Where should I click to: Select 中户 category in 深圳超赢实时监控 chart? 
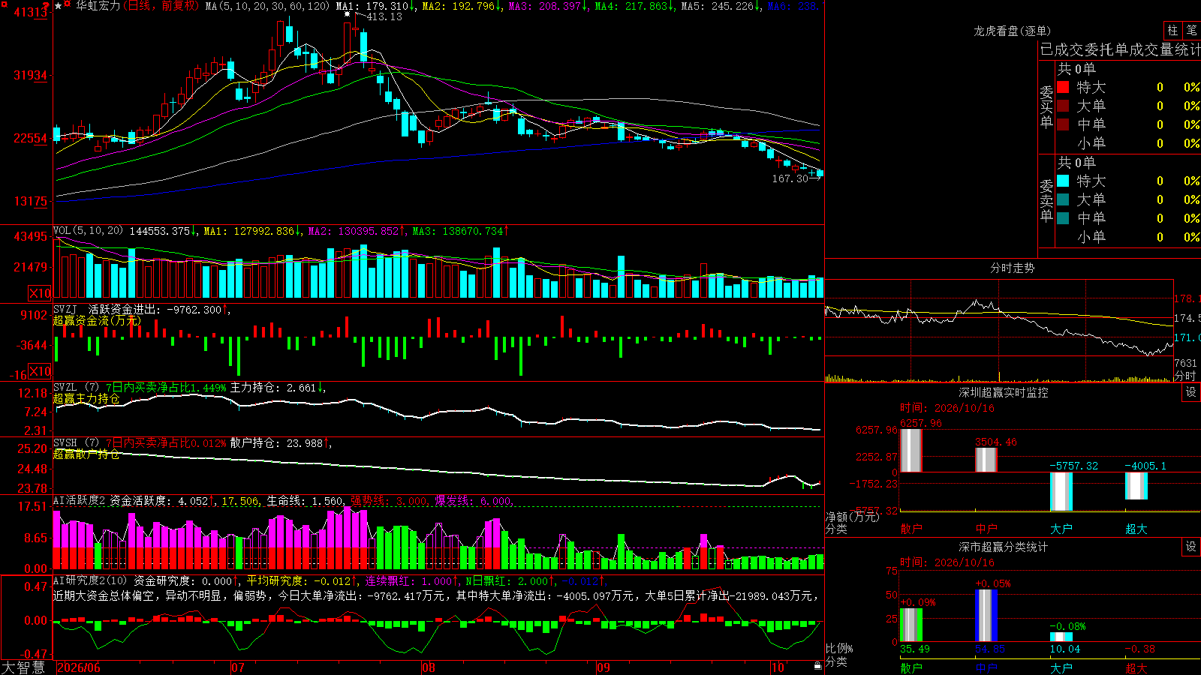(986, 529)
